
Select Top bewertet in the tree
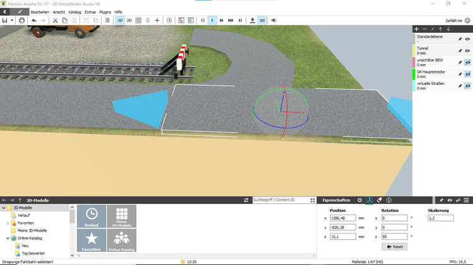33,253
